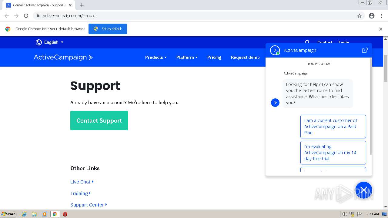Screen dimensions: 388x218
Task: Open the media player taskbar icon
Action: click(x=45, y=214)
